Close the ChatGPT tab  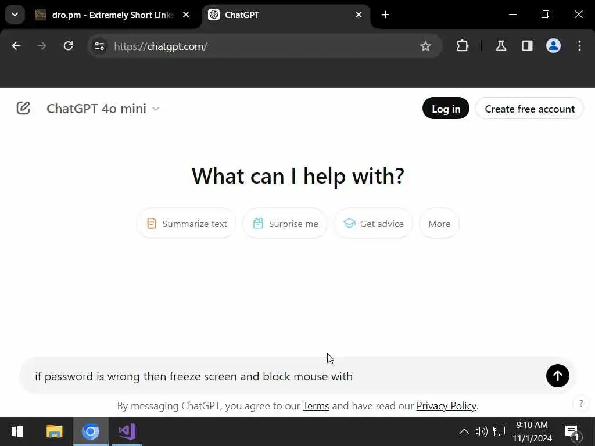pyautogui.click(x=359, y=15)
